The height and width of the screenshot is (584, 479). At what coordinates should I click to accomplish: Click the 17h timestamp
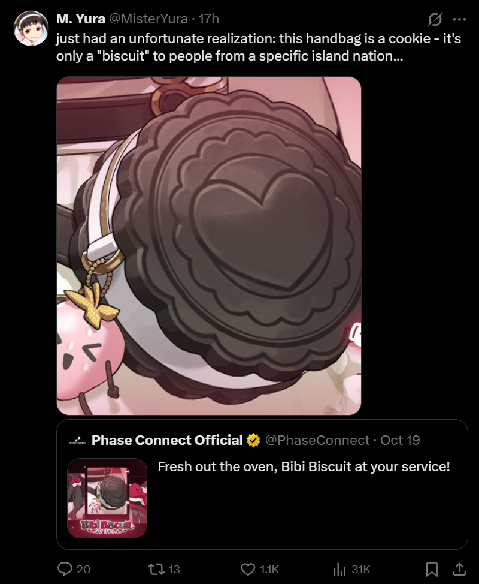pos(208,19)
